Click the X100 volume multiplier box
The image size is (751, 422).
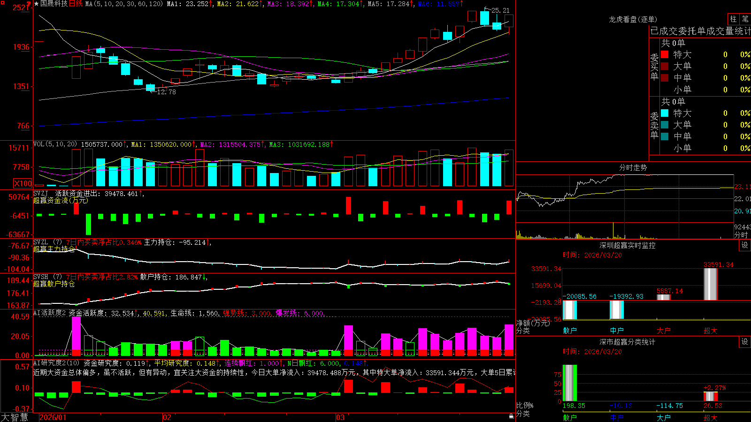[x=23, y=183]
